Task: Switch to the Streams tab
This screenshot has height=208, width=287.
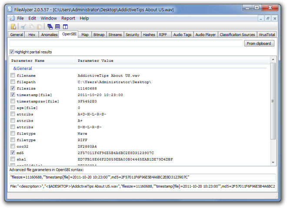Action: (115, 35)
